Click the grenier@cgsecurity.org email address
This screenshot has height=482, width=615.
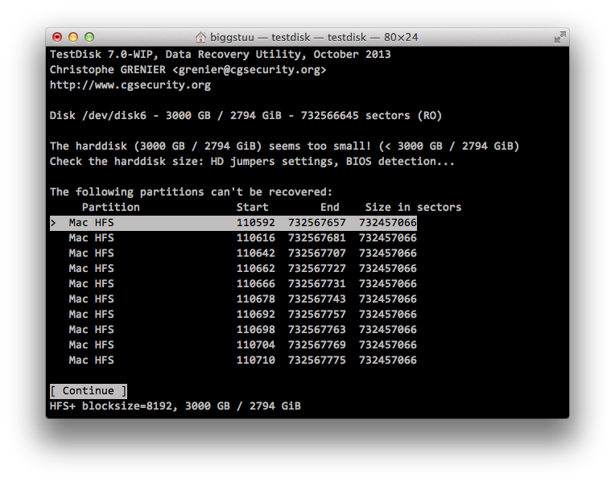point(250,70)
